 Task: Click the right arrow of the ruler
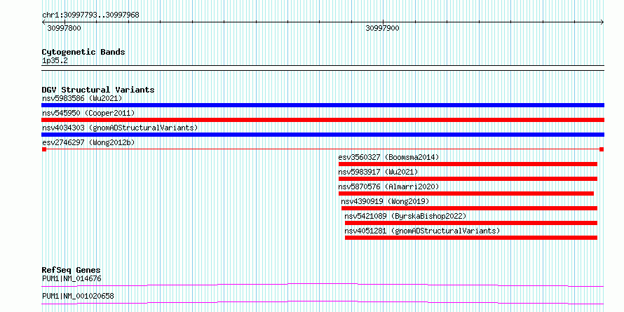(x=602, y=22)
